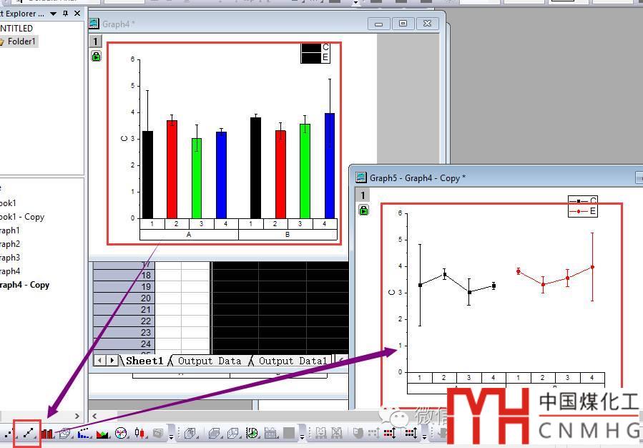643x448 pixels.
Task: Pin the Project Explorer panel
Action: coord(66,14)
